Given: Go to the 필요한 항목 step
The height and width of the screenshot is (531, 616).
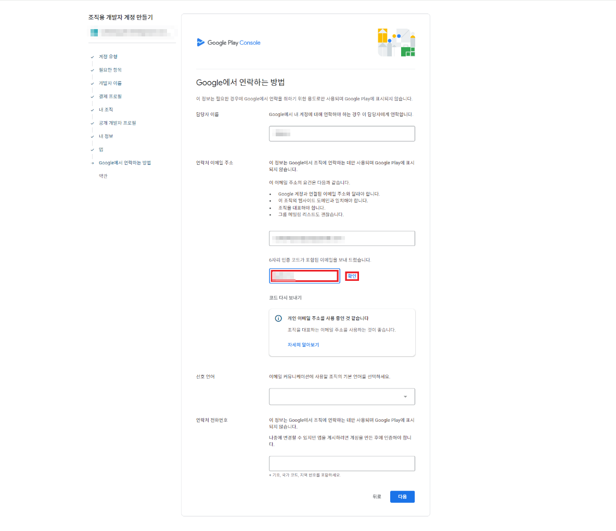Looking at the screenshot, I should click(110, 70).
